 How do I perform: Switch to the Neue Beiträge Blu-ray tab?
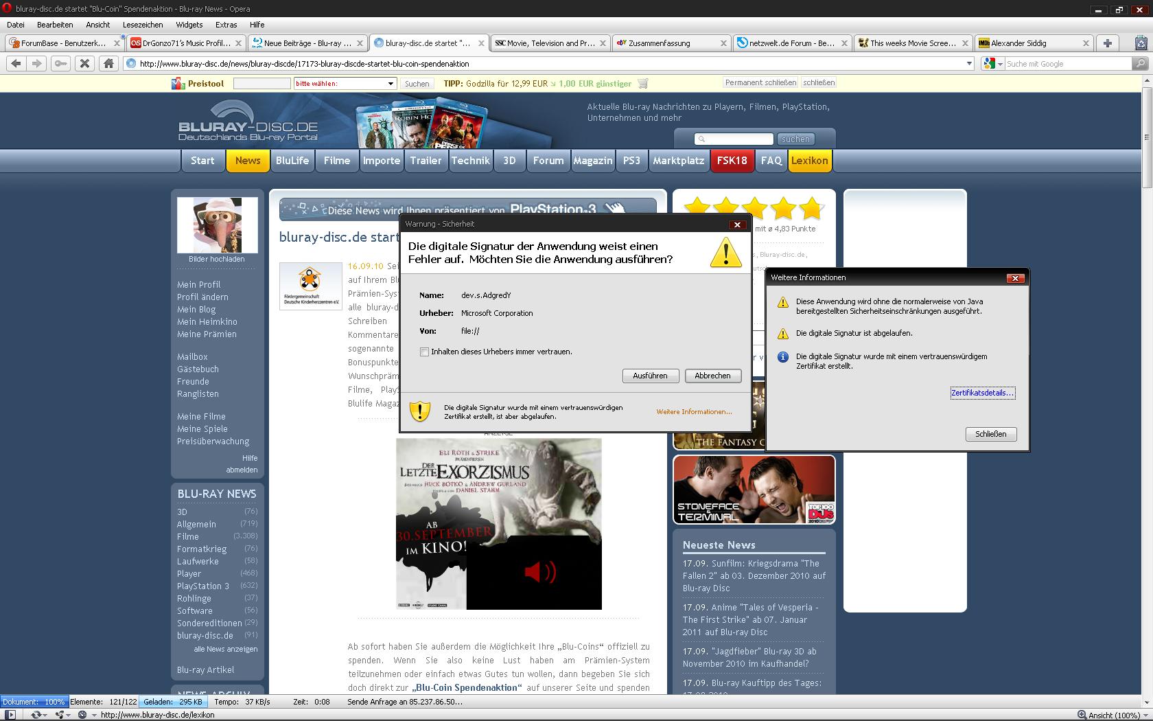(307, 43)
